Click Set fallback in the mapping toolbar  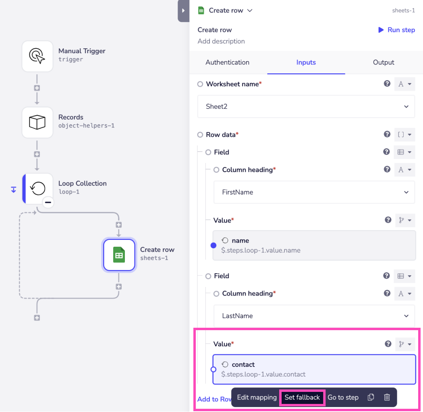302,397
